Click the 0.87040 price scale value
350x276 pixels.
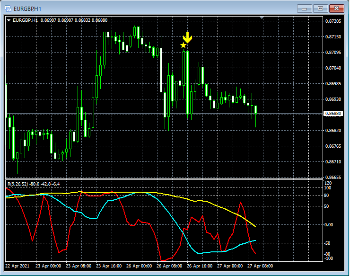pos(333,68)
